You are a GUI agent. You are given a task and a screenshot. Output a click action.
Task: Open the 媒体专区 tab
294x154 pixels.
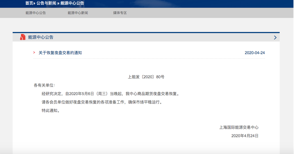(x=120, y=13)
